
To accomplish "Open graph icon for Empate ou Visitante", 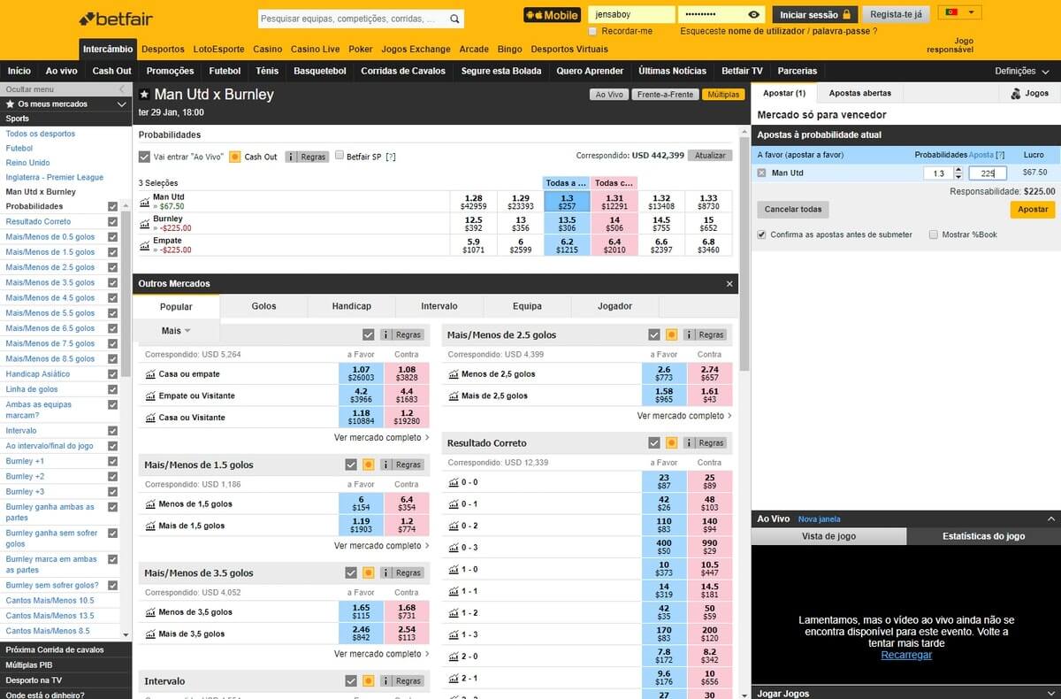I will (x=150, y=396).
